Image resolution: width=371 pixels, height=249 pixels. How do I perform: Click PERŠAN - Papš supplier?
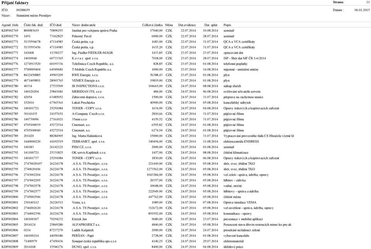click(x=83, y=236)
